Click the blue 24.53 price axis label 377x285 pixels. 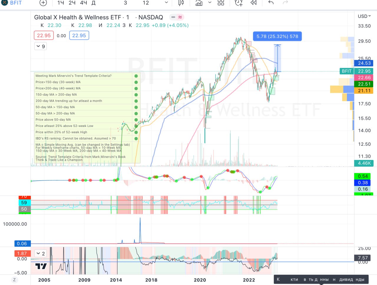pos(364,63)
